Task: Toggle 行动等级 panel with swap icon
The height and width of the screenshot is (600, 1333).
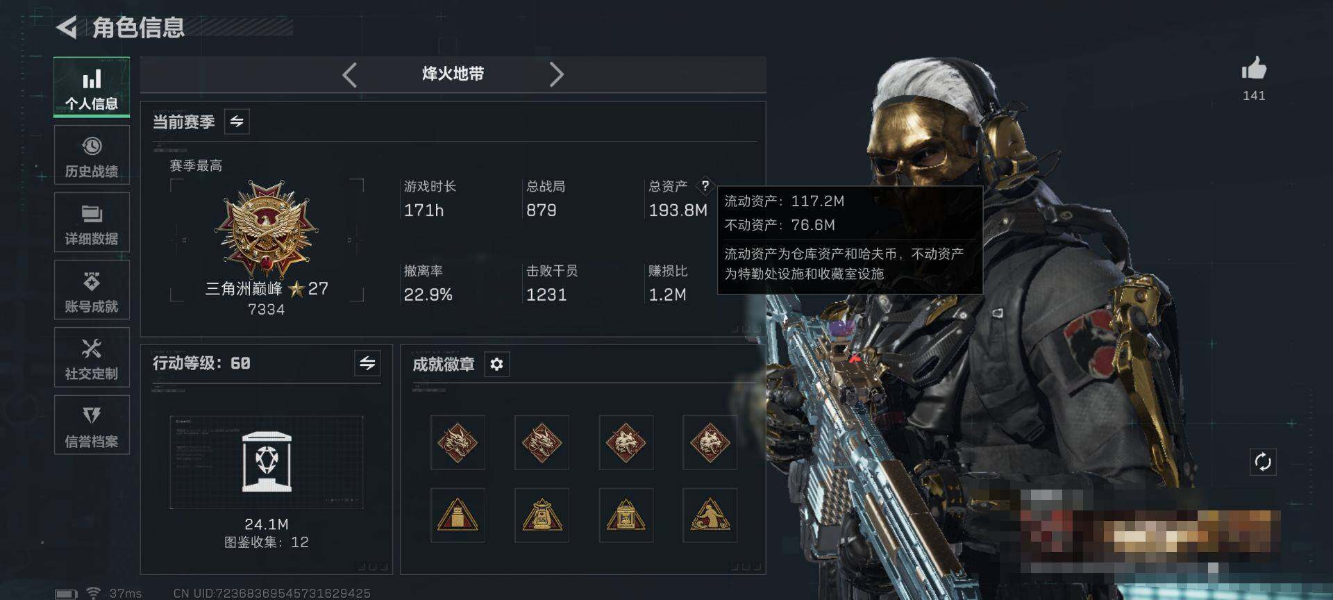Action: [367, 363]
